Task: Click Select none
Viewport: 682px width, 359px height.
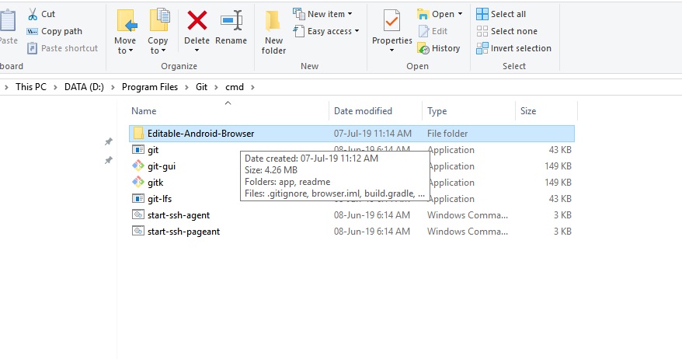Action: pyautogui.click(x=506, y=31)
